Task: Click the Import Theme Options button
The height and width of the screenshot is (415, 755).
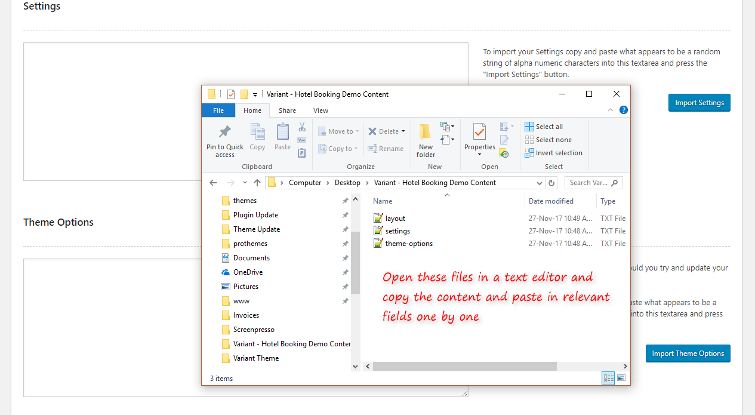Action: point(688,353)
